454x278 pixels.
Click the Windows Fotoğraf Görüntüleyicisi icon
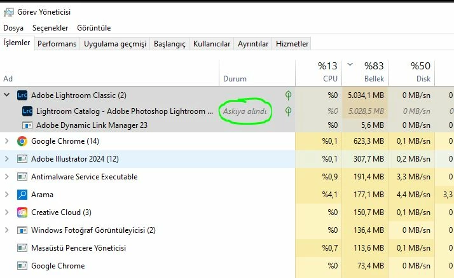coord(22,230)
